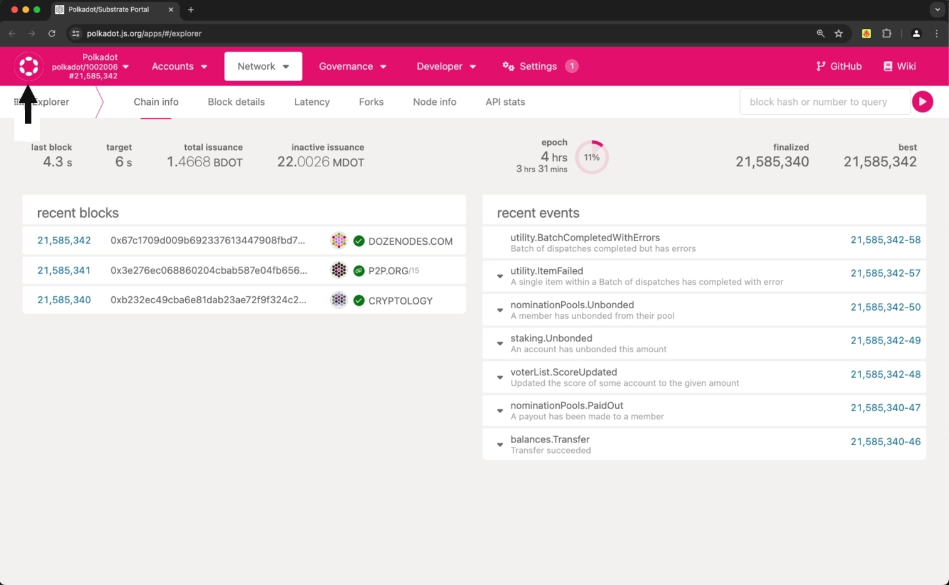Bookmark this page with star icon

(839, 34)
